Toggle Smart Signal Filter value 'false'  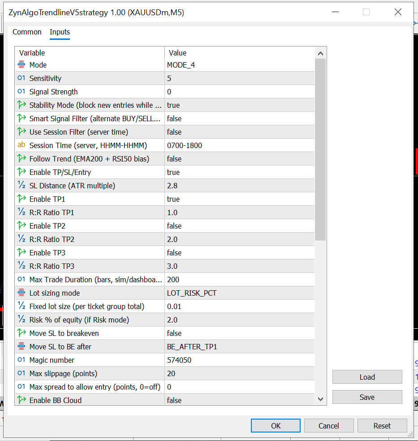(239, 119)
